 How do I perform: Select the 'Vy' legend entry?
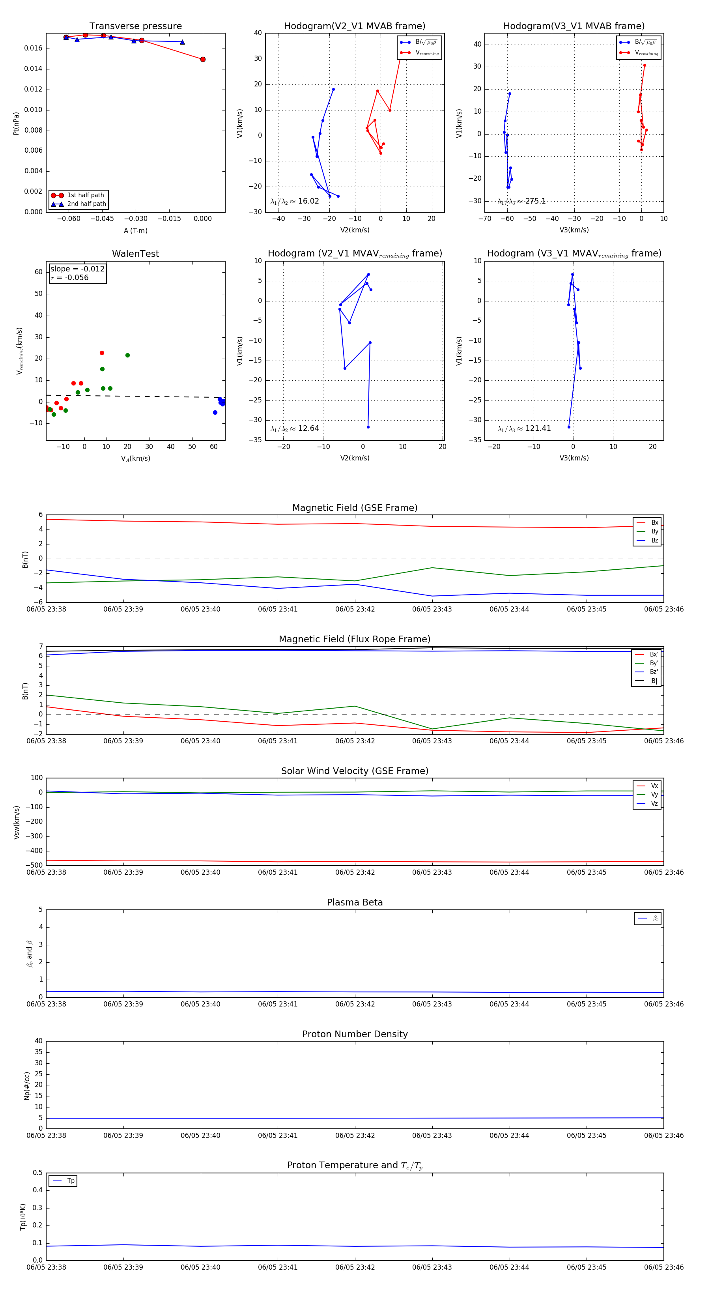click(647, 795)
